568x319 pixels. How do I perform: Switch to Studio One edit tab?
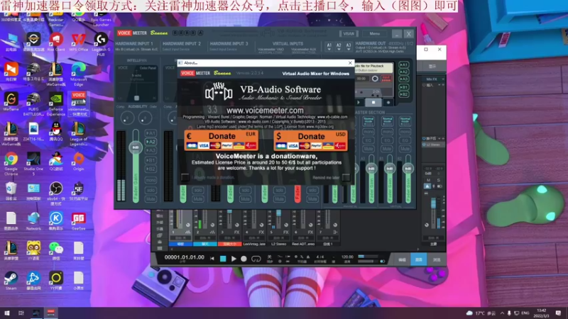pos(402,259)
